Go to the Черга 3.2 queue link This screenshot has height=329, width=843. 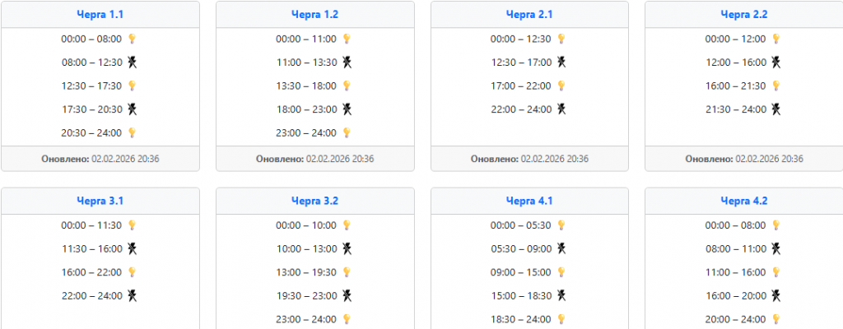coord(314,201)
